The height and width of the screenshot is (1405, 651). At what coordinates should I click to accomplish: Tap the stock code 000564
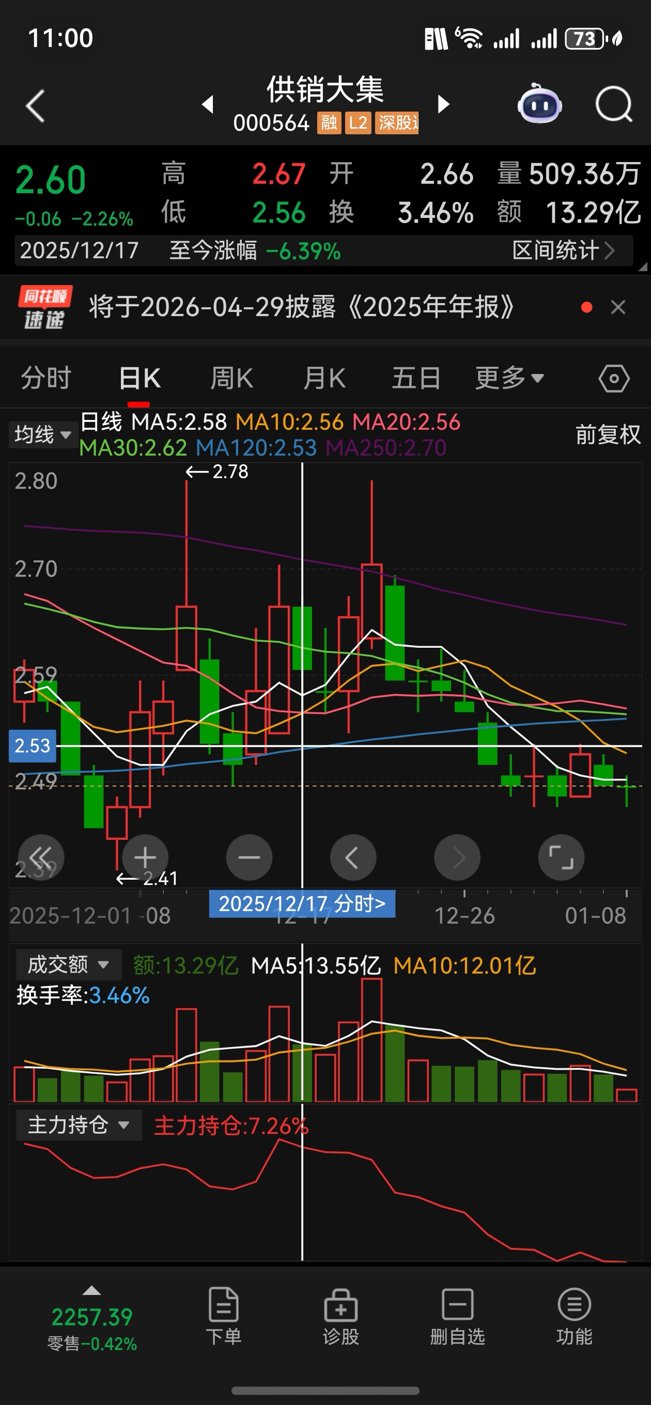coord(271,123)
